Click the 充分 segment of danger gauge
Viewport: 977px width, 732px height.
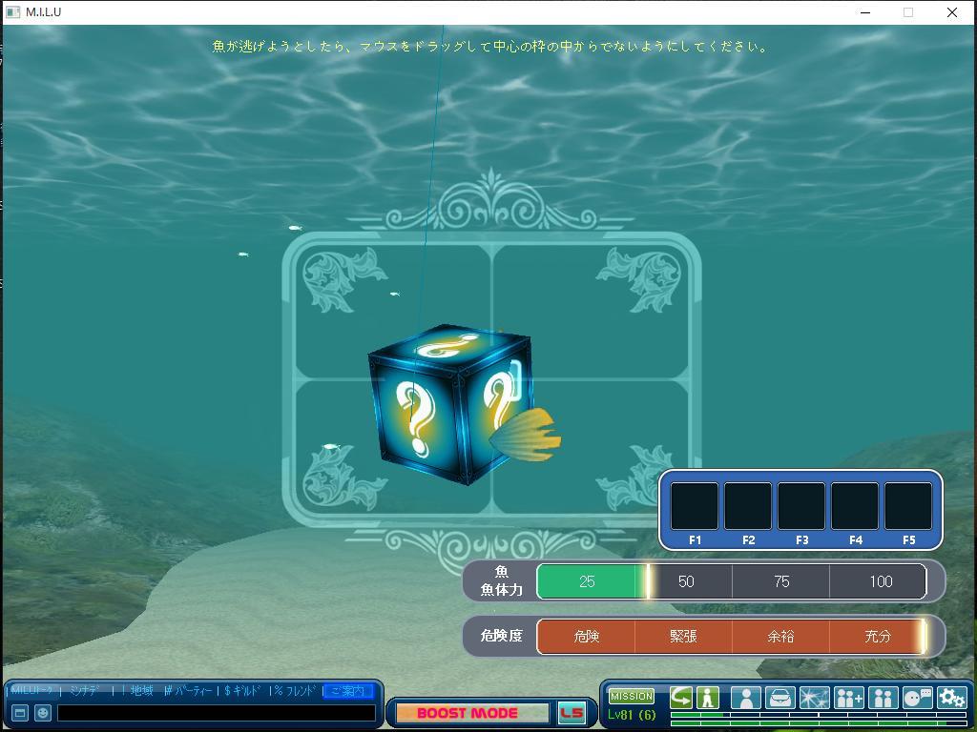click(878, 636)
